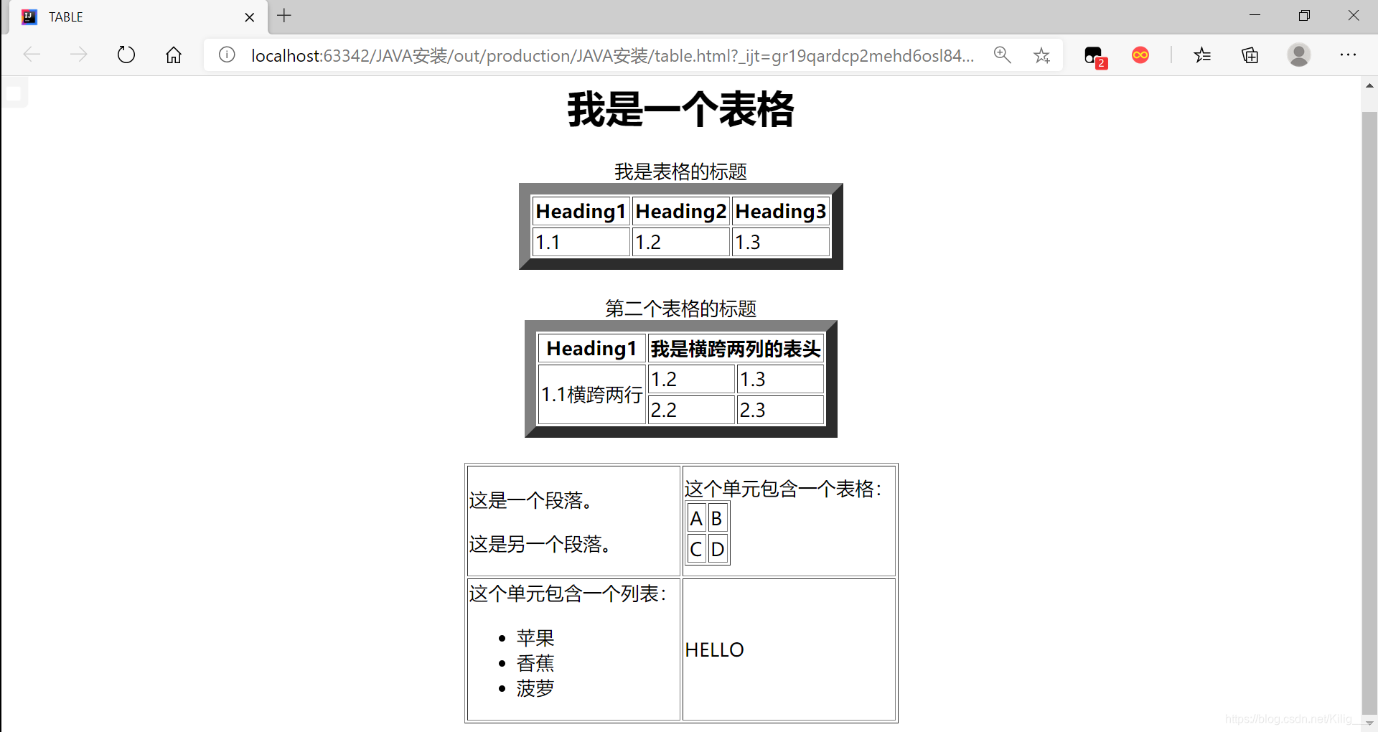View site information via the info icon

click(226, 55)
